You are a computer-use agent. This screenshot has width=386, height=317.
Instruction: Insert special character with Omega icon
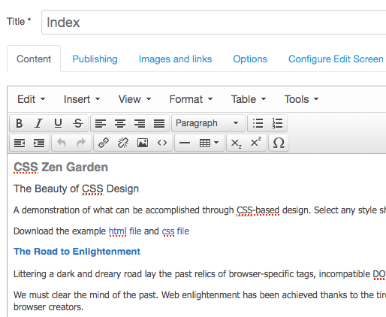coord(279,143)
